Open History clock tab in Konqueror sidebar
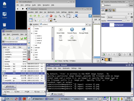The width and height of the screenshot is (134, 101). [29, 34]
